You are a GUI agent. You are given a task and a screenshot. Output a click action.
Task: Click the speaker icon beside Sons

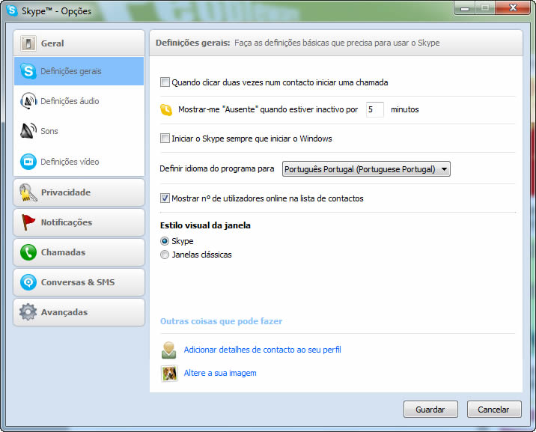tap(28, 131)
